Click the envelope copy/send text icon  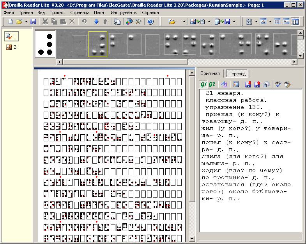click(266, 84)
